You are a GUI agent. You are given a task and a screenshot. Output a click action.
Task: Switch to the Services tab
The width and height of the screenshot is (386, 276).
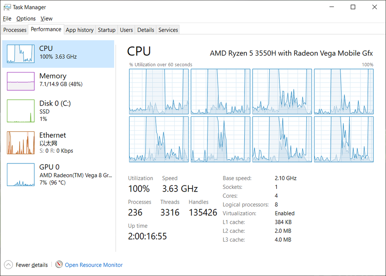tap(168, 30)
